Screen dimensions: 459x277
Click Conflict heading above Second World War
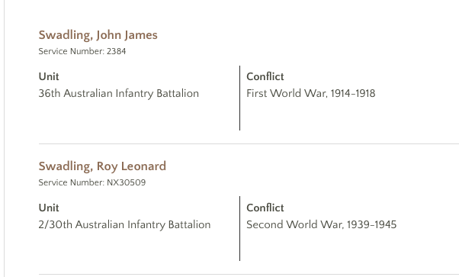point(265,208)
